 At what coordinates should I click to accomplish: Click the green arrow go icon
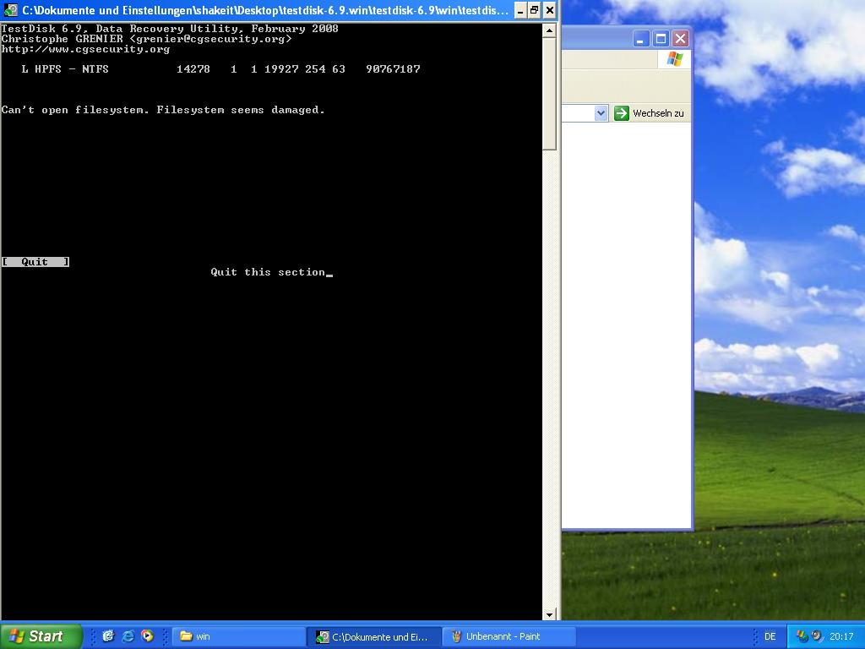tap(621, 113)
